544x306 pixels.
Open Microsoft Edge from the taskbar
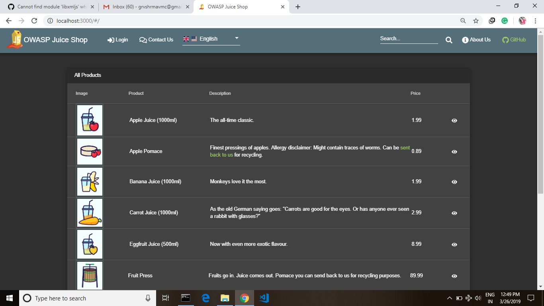(x=205, y=298)
